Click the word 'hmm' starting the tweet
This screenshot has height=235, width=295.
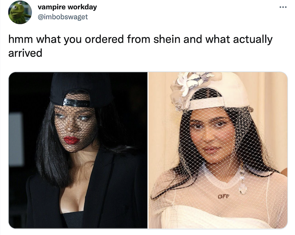point(21,39)
